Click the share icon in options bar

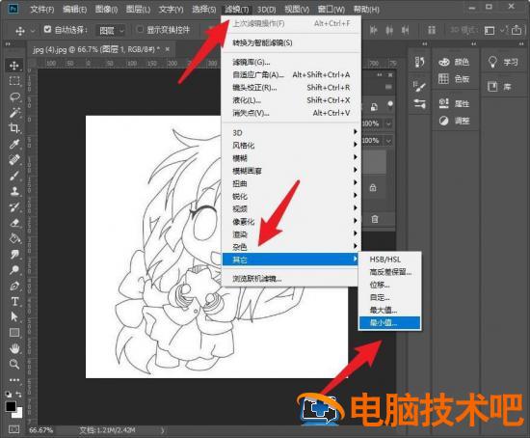click(517, 30)
